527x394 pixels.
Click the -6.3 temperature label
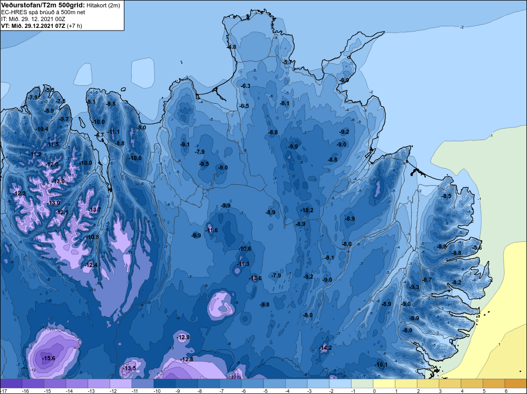246,86
